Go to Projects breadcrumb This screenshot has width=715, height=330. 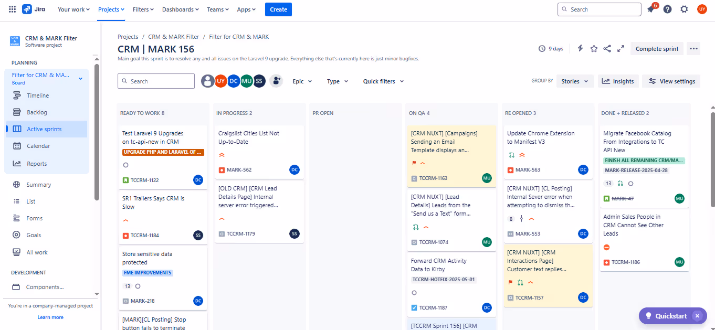coord(128,37)
